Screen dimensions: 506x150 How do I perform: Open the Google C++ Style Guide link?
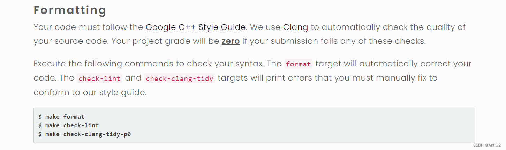point(196,27)
